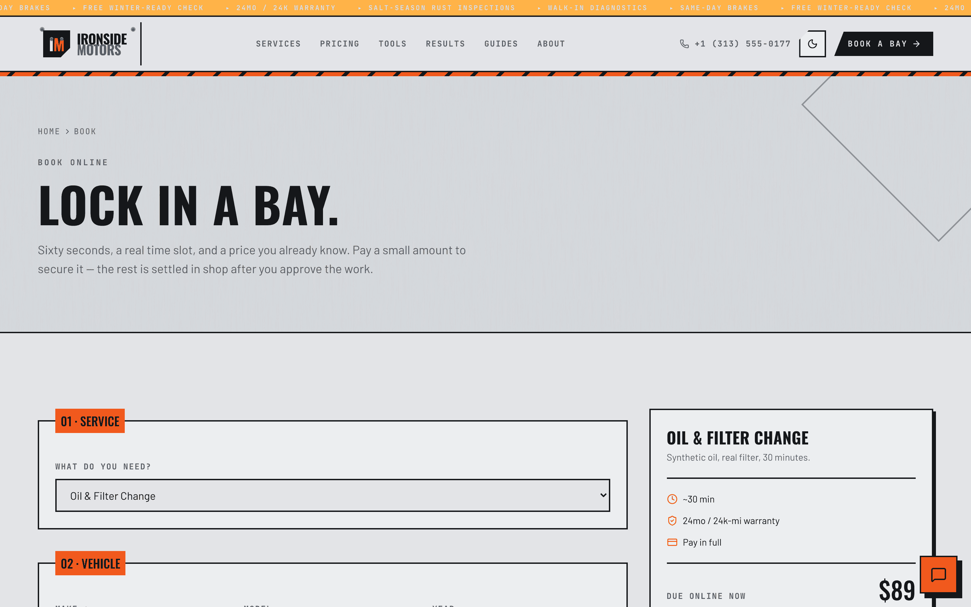The width and height of the screenshot is (971, 607).
Task: Visit the About page
Action: 551,44
